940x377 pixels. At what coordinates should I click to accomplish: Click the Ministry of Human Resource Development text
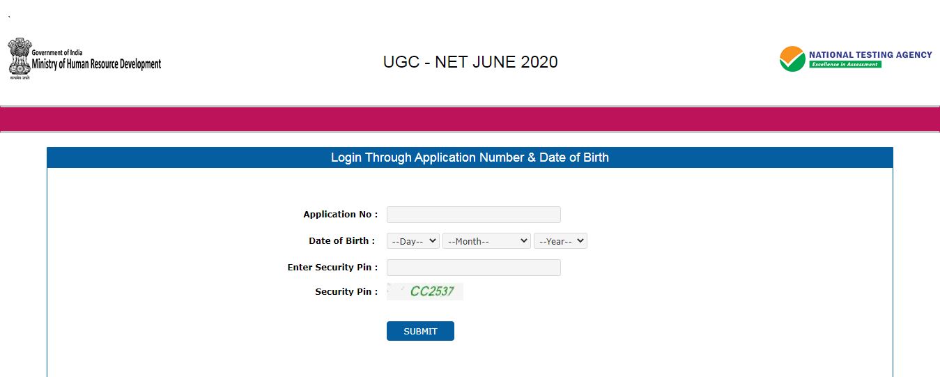pos(96,65)
